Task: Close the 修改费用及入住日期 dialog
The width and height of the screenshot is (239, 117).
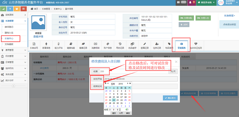Action: click(176, 62)
